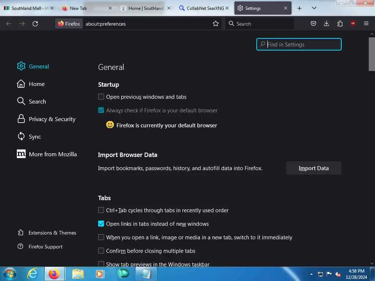This screenshot has height=281, width=375.
Task: Open Search settings category
Action: coord(31,101)
